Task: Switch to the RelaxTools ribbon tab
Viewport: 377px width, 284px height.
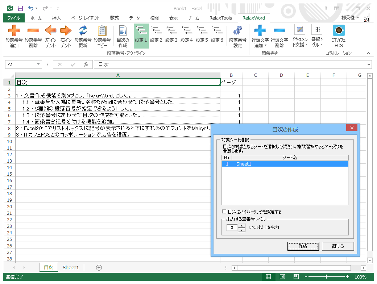Action: coord(220,17)
